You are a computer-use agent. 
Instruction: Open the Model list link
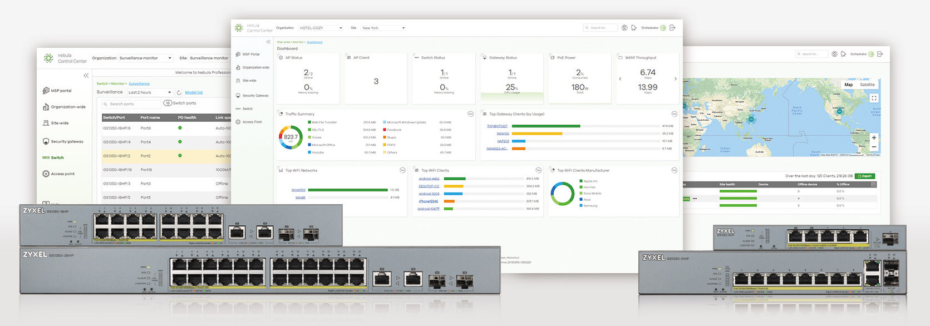pos(194,92)
